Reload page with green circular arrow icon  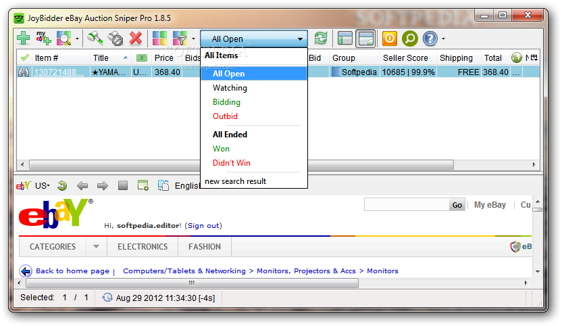pyautogui.click(x=62, y=185)
